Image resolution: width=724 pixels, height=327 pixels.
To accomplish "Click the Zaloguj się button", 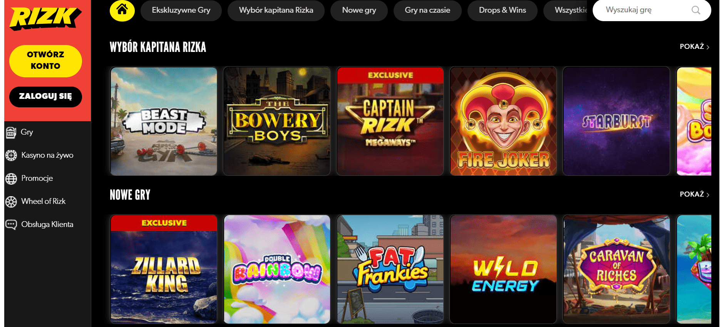I will [45, 97].
